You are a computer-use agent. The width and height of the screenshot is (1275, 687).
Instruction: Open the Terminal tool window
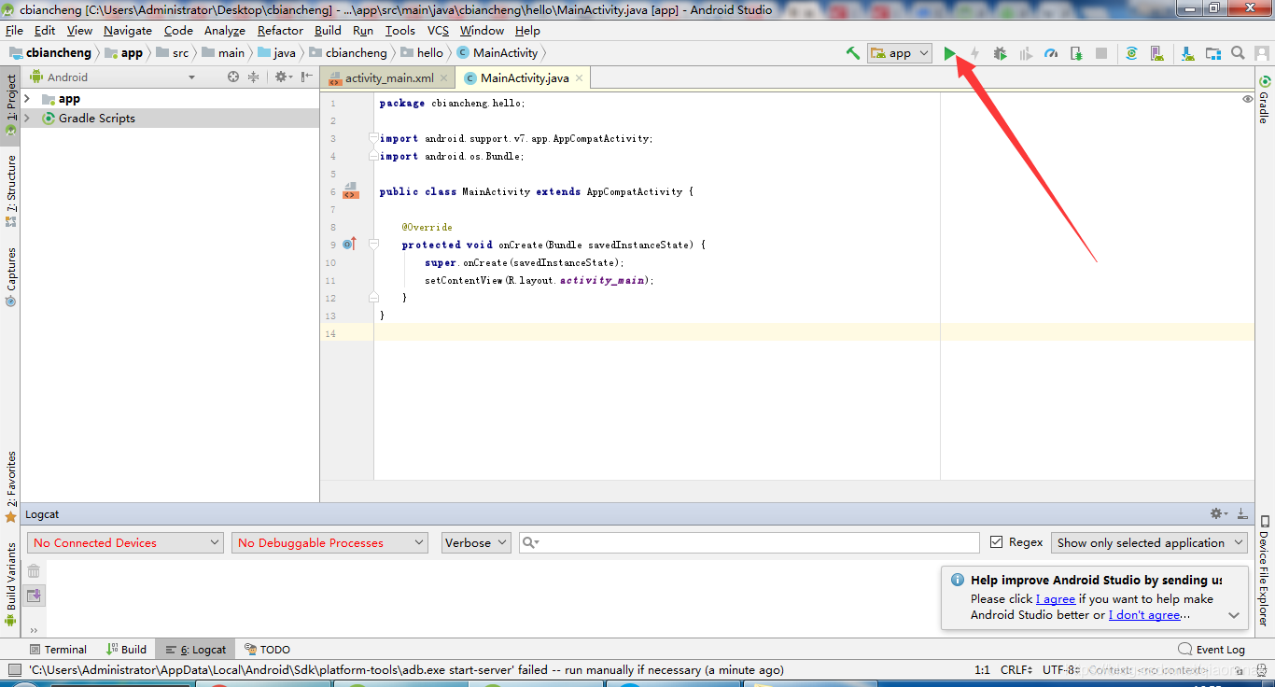click(58, 650)
